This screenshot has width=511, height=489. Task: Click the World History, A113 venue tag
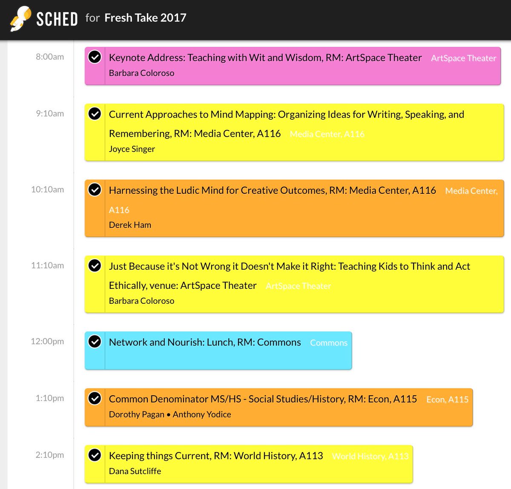pyautogui.click(x=370, y=456)
